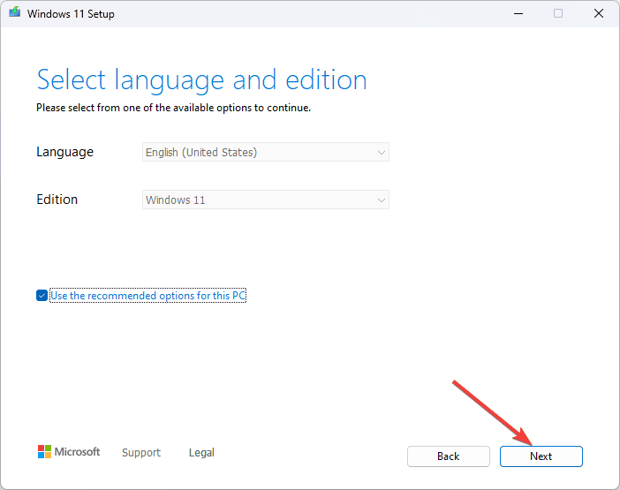Click the Language label
This screenshot has width=620, height=490.
64,152
